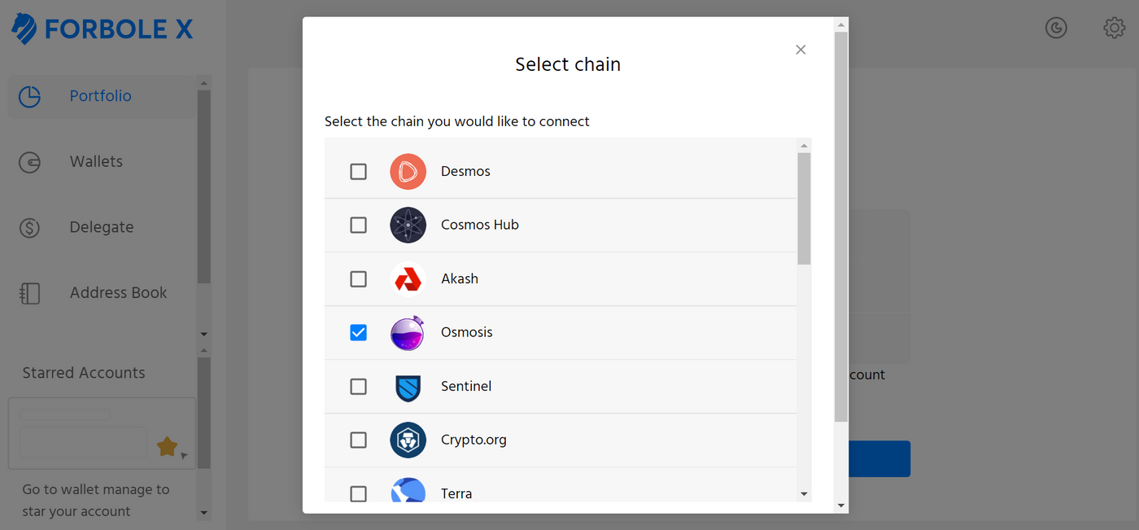
Task: Click the gold star on starred account
Action: click(x=167, y=446)
